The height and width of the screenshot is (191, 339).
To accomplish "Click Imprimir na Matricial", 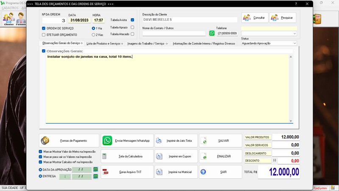I will (176, 172).
